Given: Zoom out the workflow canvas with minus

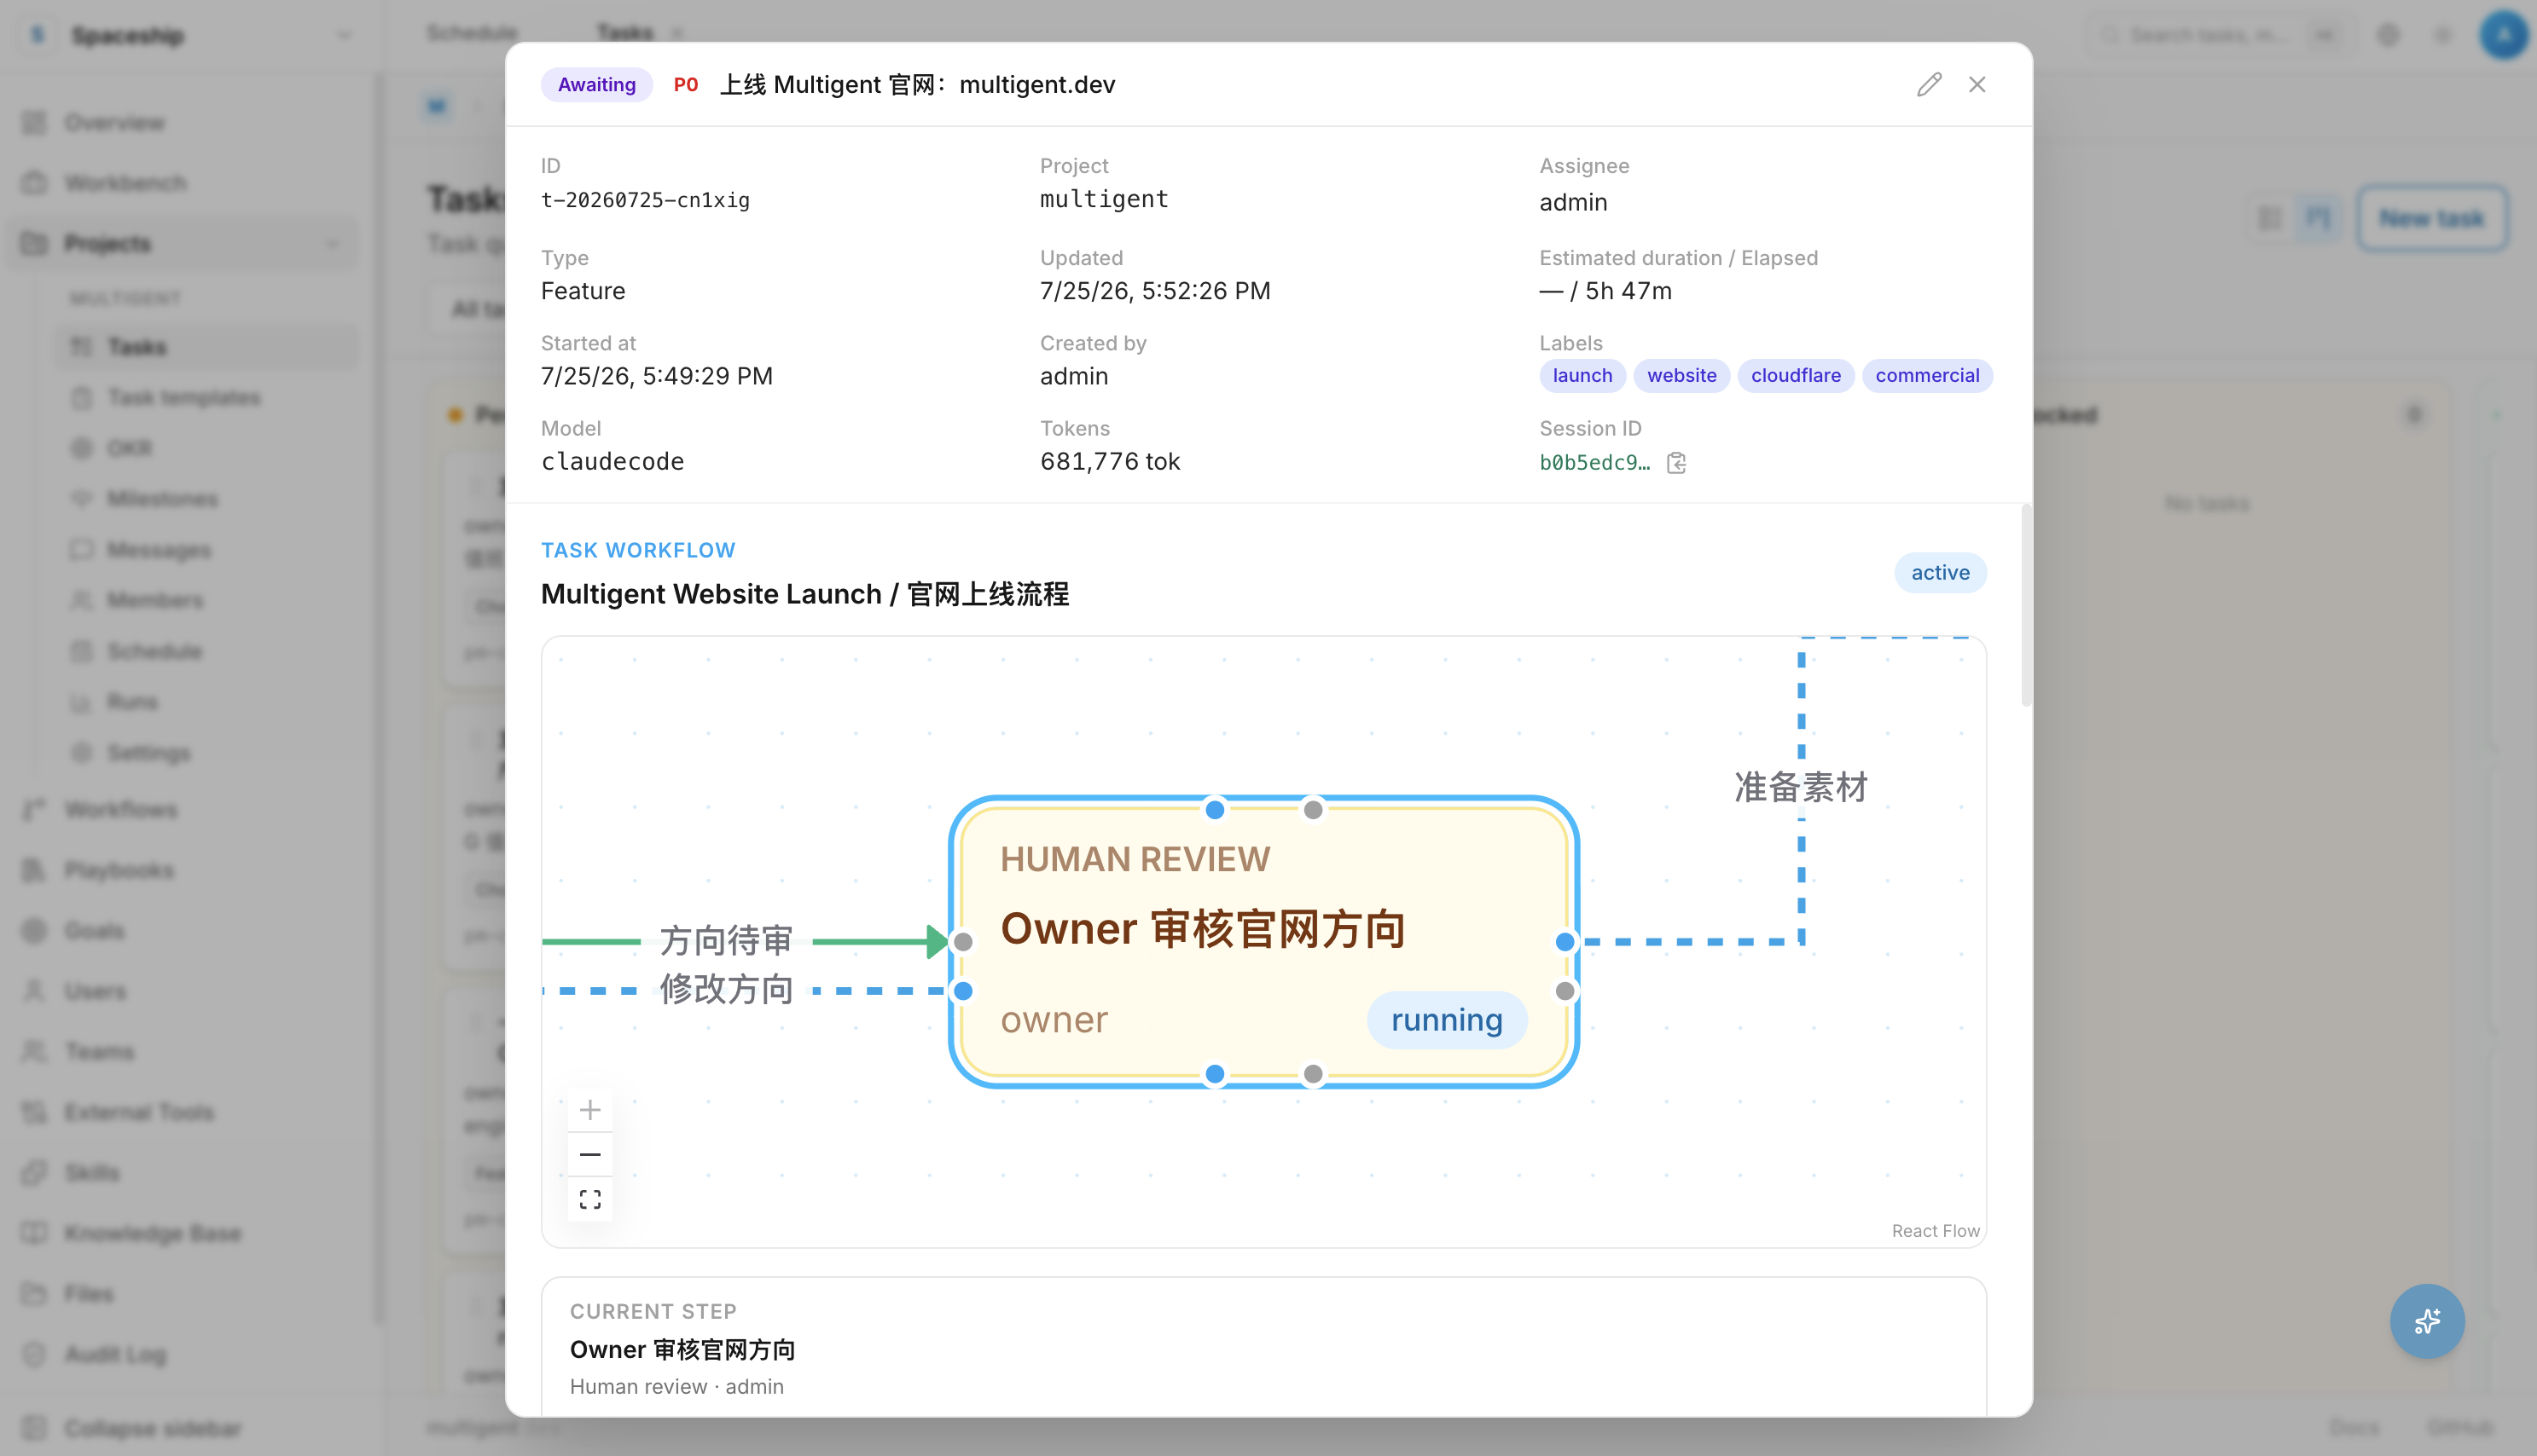Looking at the screenshot, I should [x=590, y=1154].
